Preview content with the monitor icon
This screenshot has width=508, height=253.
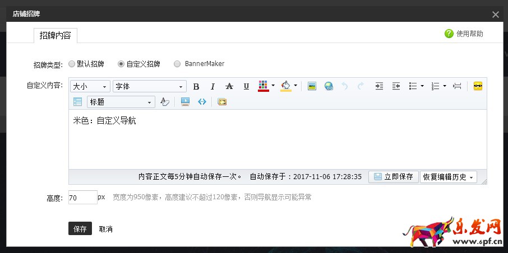pos(186,102)
